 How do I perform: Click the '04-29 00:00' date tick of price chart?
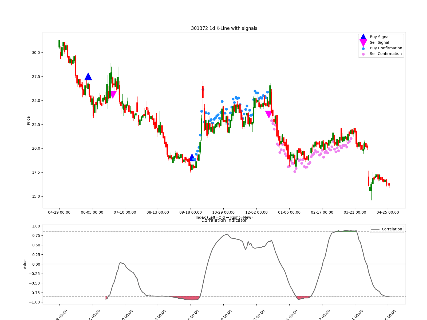(59, 213)
